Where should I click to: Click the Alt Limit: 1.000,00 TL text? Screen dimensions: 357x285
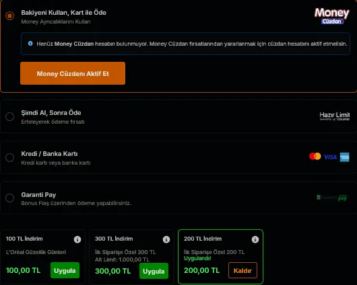122,259
